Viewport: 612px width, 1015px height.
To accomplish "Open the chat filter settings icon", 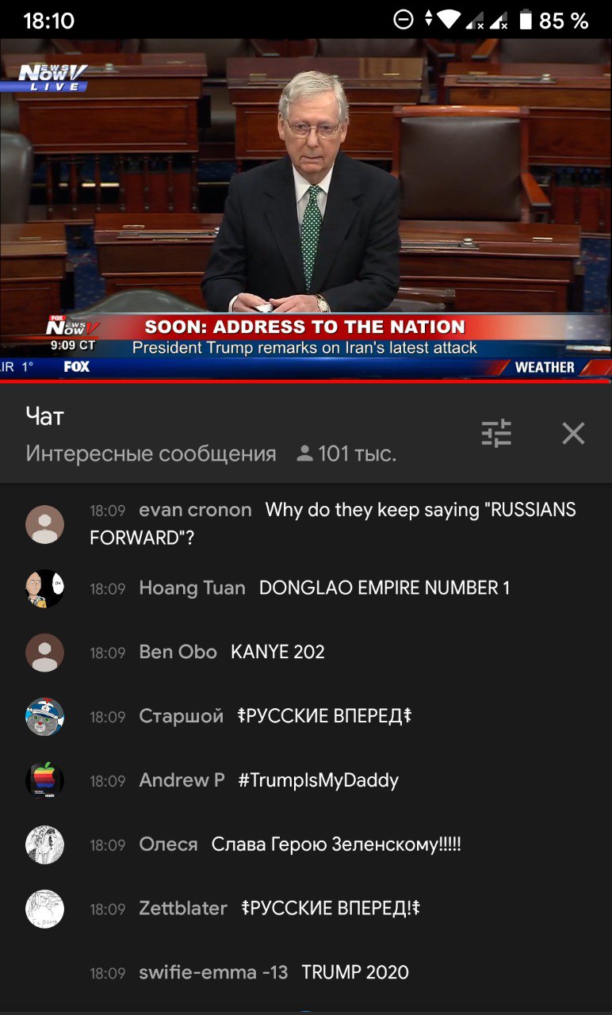I will pyautogui.click(x=496, y=433).
